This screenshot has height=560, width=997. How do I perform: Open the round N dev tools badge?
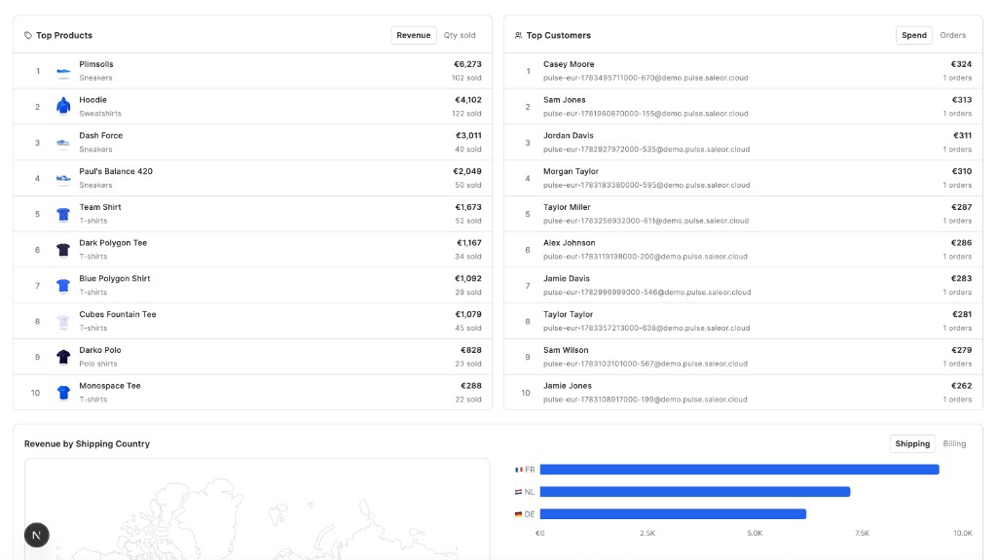[x=37, y=536]
